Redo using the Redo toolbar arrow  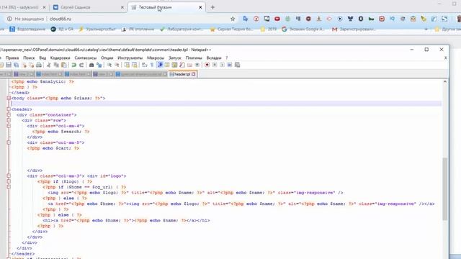point(81,65)
